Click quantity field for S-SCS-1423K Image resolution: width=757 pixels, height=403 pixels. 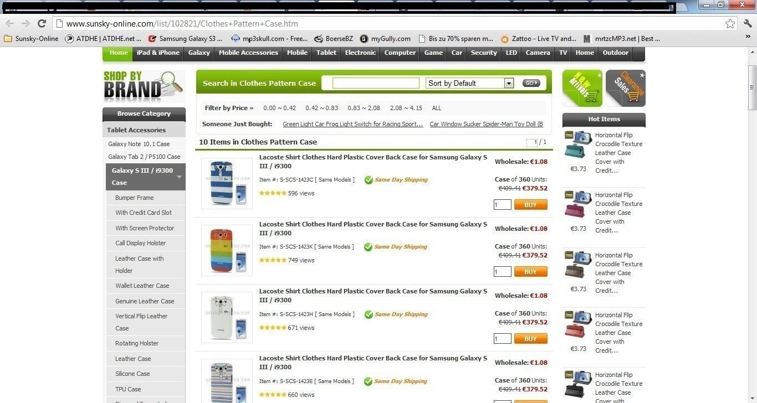click(503, 272)
